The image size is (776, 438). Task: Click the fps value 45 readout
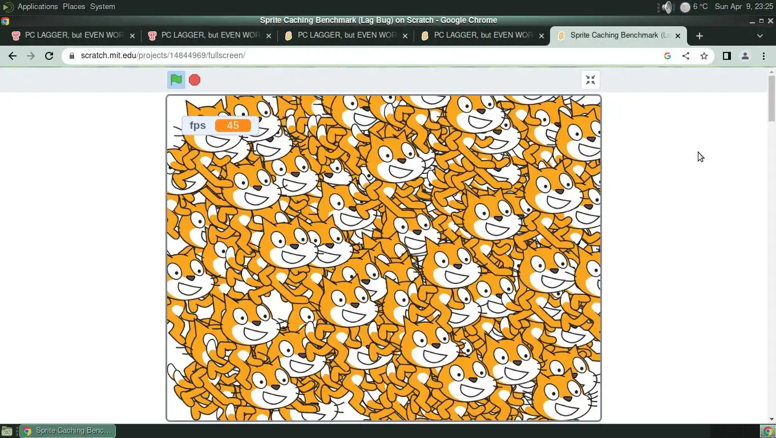(x=233, y=125)
